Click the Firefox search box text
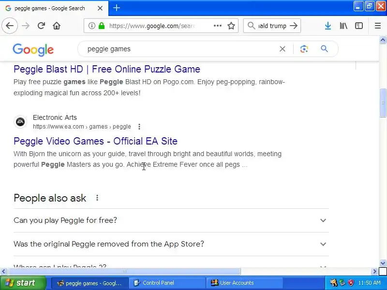 [272, 26]
